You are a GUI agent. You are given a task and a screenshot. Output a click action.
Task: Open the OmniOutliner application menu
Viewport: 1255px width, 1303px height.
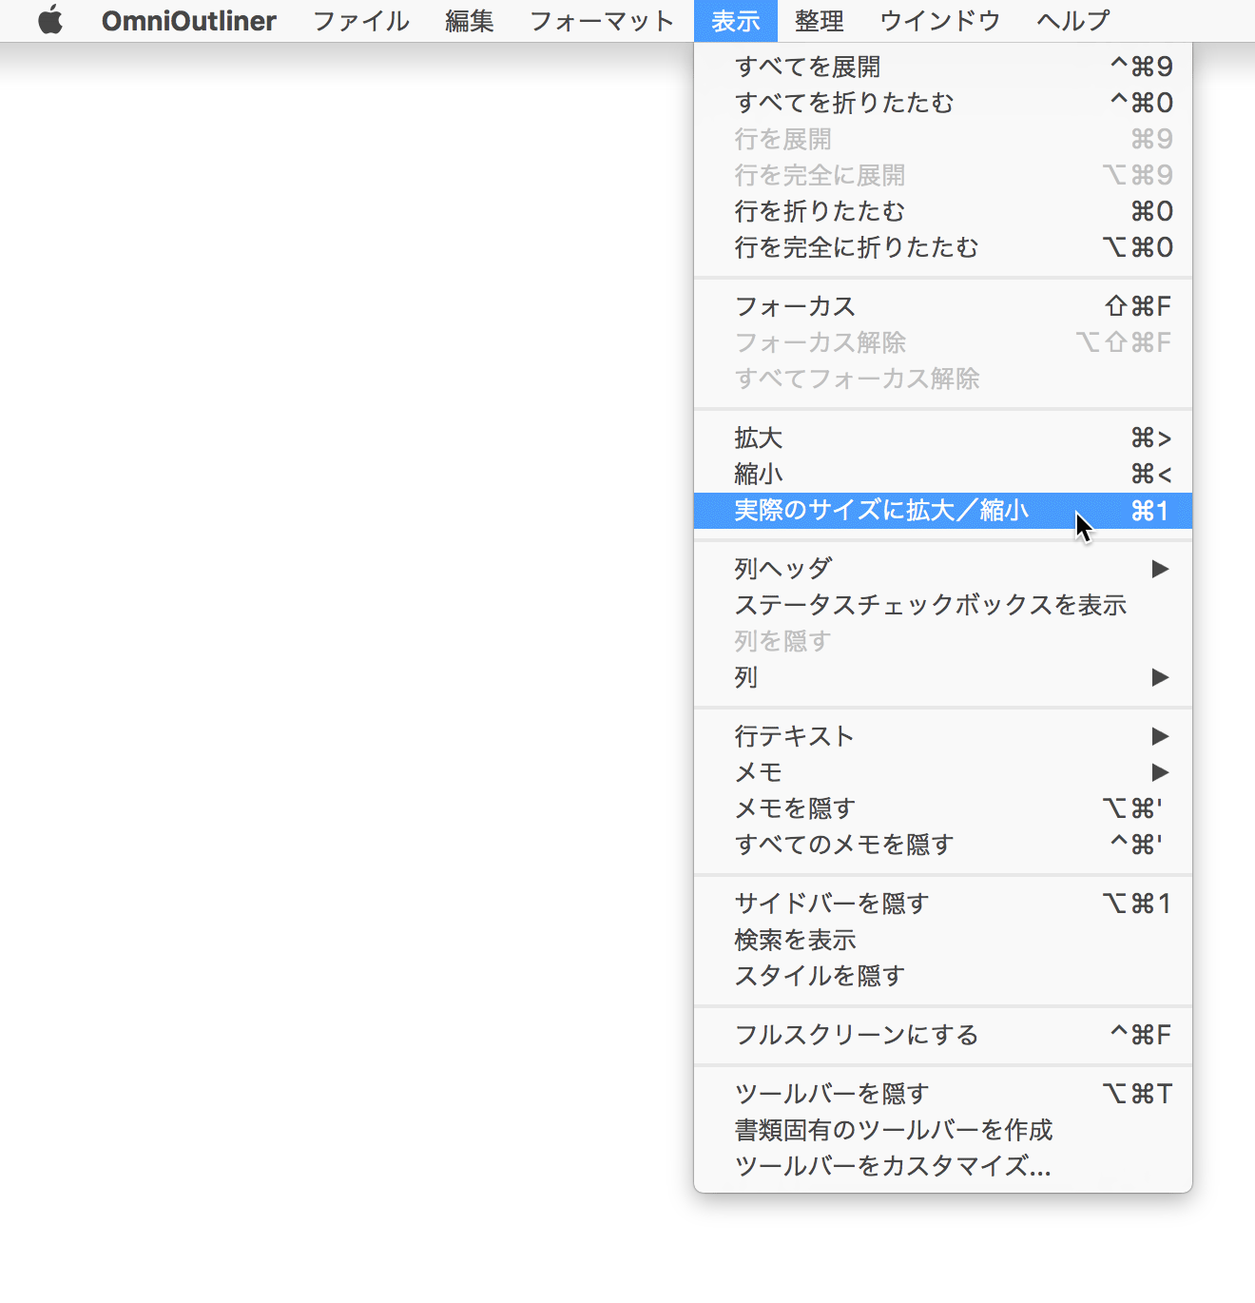pos(189,20)
